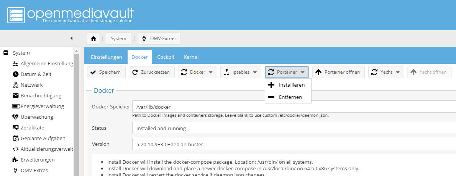The width and height of the screenshot is (456, 176).
Task: Open Energieverwaltung in the sidebar
Action: click(42, 106)
